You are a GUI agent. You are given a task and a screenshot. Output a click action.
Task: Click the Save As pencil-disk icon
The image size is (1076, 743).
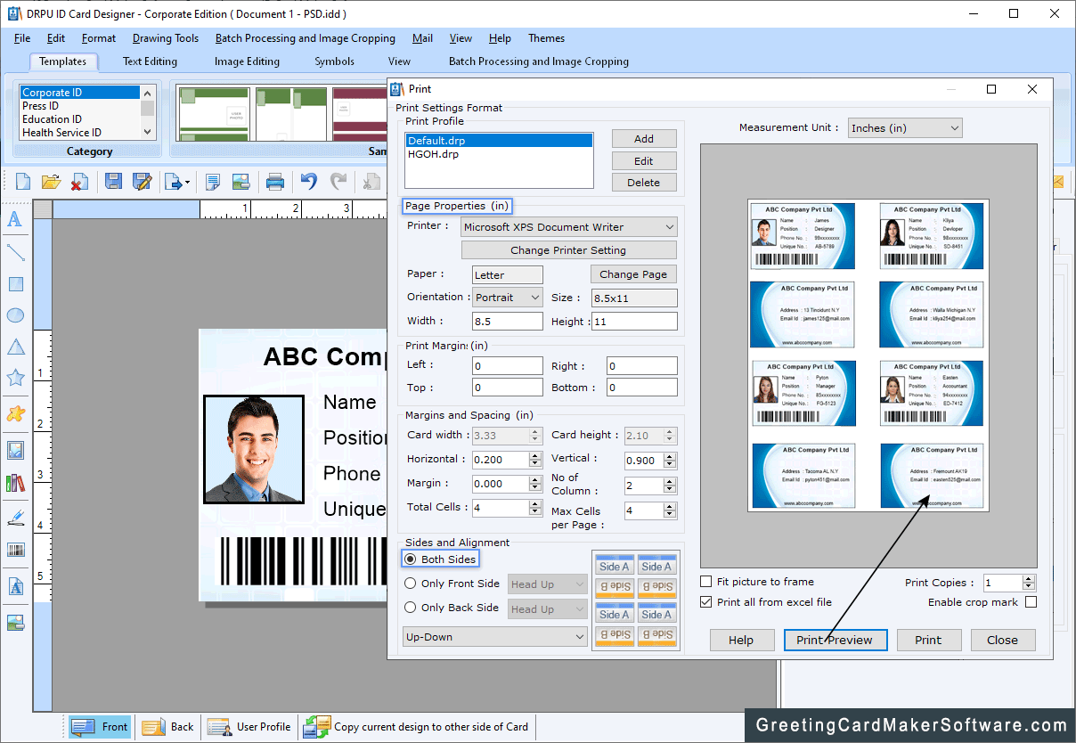(142, 182)
